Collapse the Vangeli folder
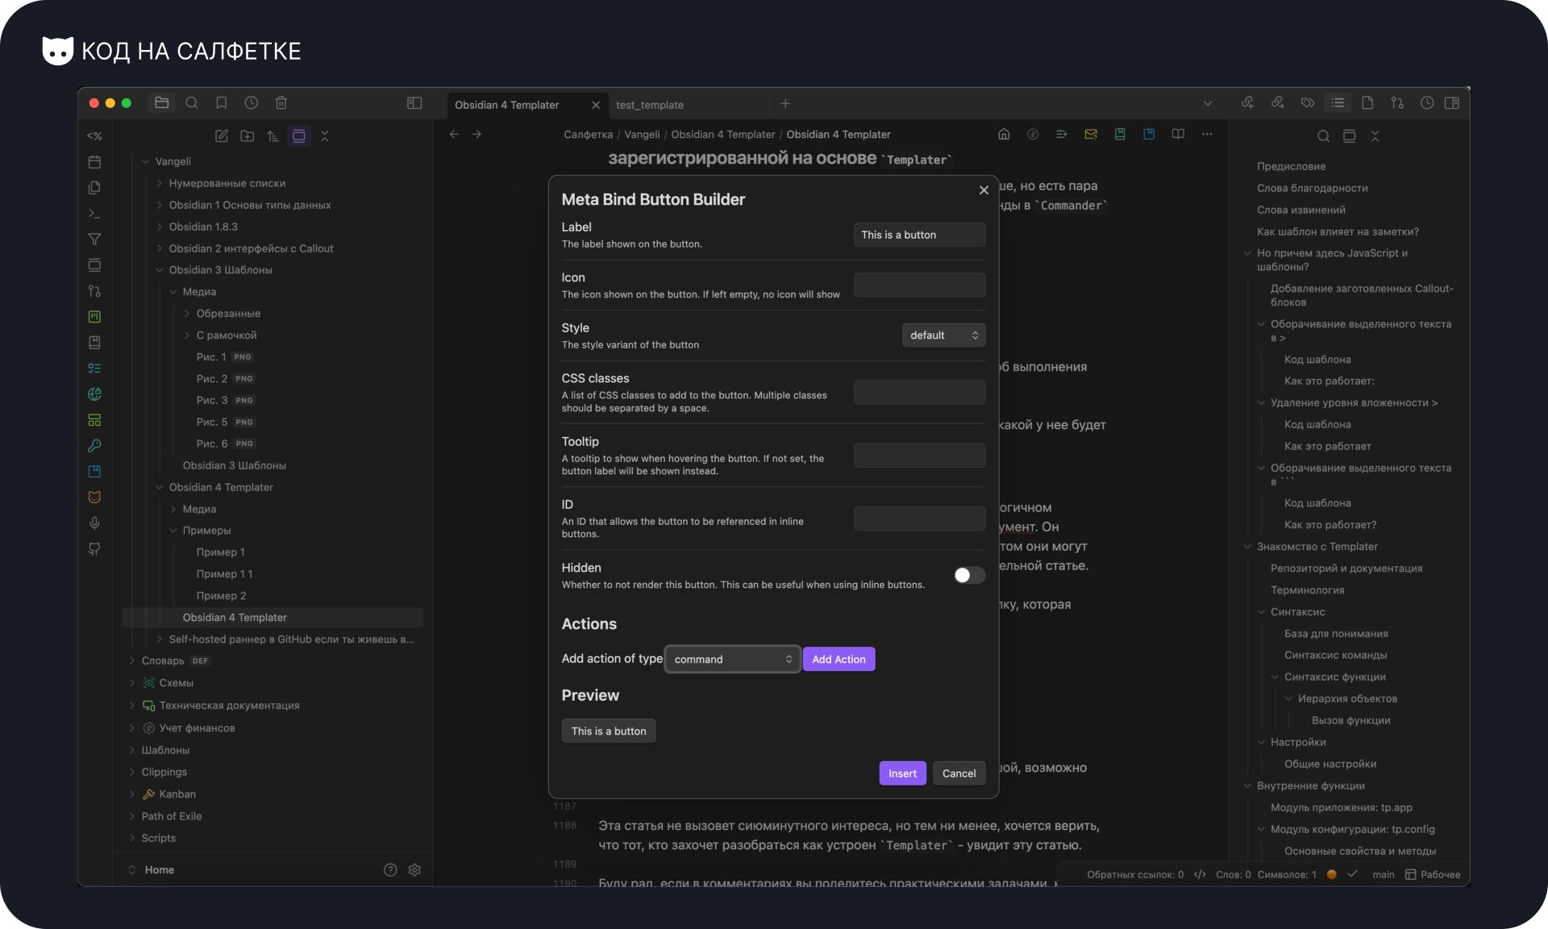1548x929 pixels. pos(146,161)
